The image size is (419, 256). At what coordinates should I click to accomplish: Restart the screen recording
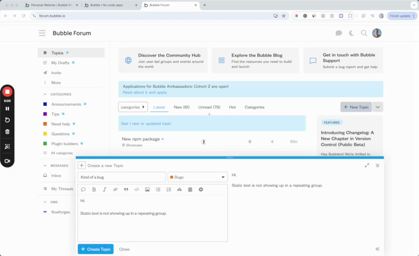[x=7, y=120]
